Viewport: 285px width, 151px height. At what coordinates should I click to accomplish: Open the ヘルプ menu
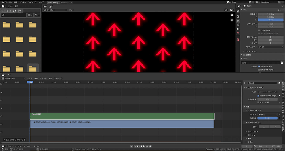point(41,2)
